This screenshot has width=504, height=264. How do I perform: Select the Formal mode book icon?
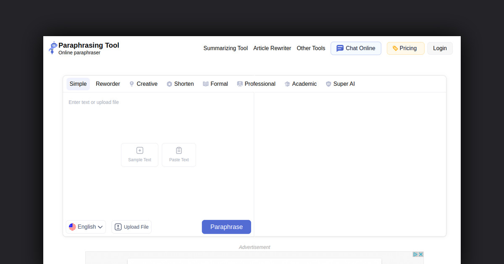[x=205, y=84]
